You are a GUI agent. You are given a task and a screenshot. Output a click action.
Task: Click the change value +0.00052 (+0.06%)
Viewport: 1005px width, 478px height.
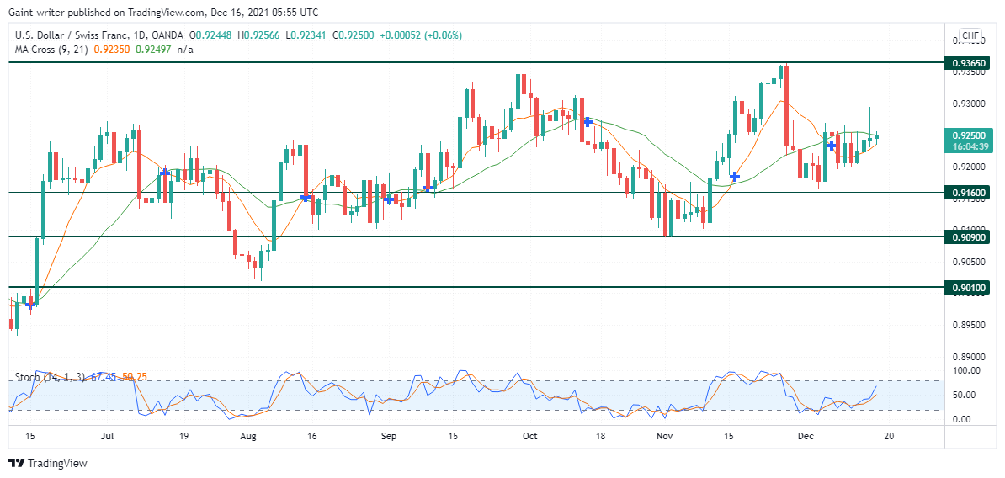pos(421,36)
